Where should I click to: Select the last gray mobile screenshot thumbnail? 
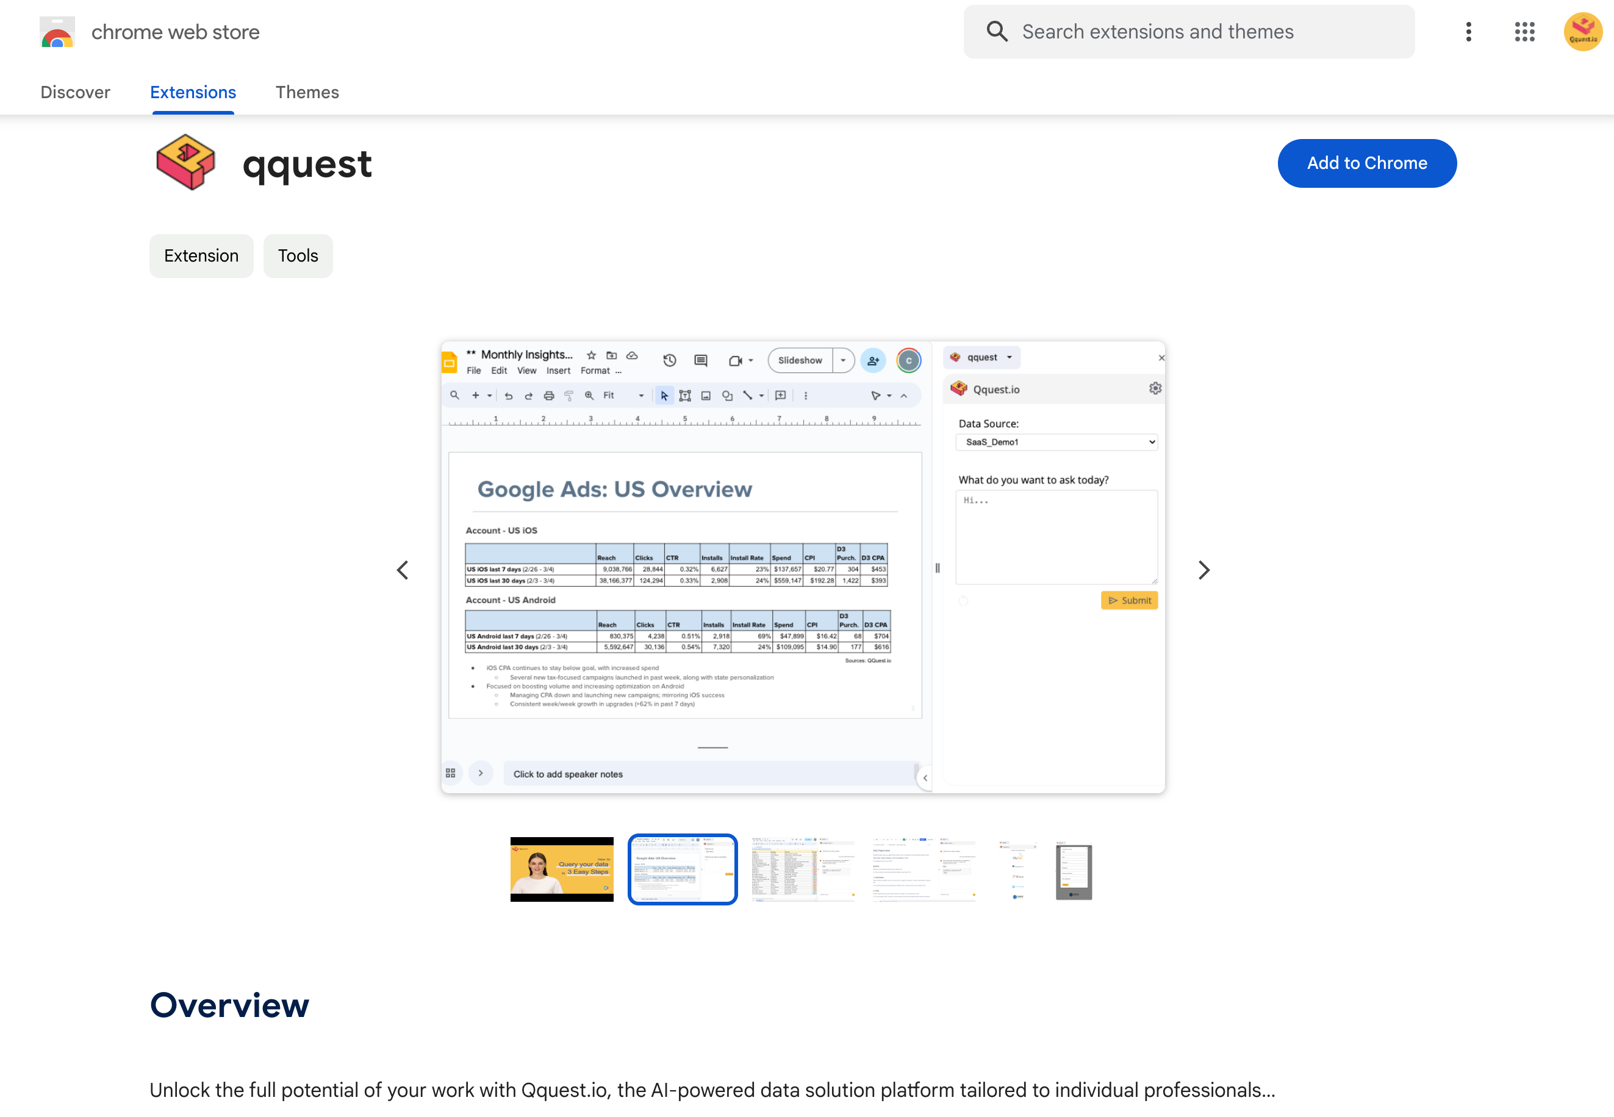point(1074,871)
